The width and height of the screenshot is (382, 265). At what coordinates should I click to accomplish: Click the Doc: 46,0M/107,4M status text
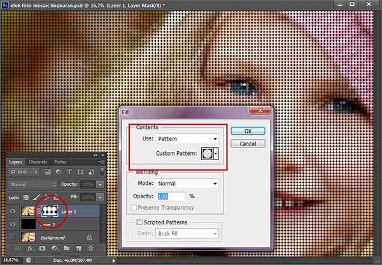click(73, 261)
